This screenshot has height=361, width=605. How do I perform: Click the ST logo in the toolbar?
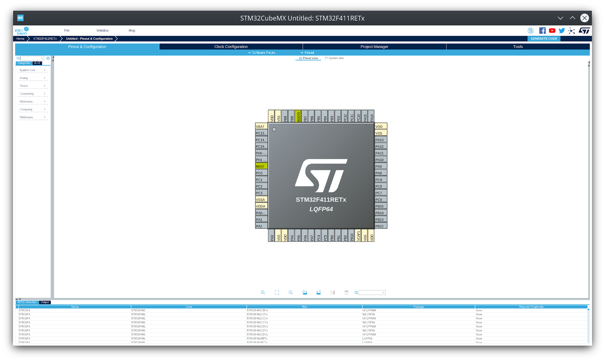584,31
